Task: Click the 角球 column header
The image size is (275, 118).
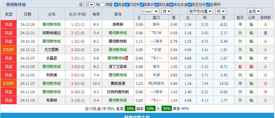Action: pyautogui.click(x=96, y=14)
